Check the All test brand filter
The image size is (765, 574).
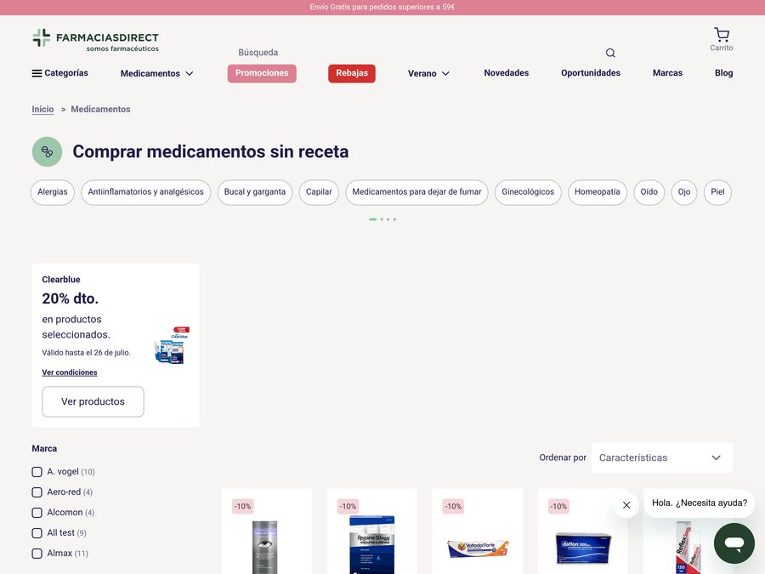click(x=37, y=533)
